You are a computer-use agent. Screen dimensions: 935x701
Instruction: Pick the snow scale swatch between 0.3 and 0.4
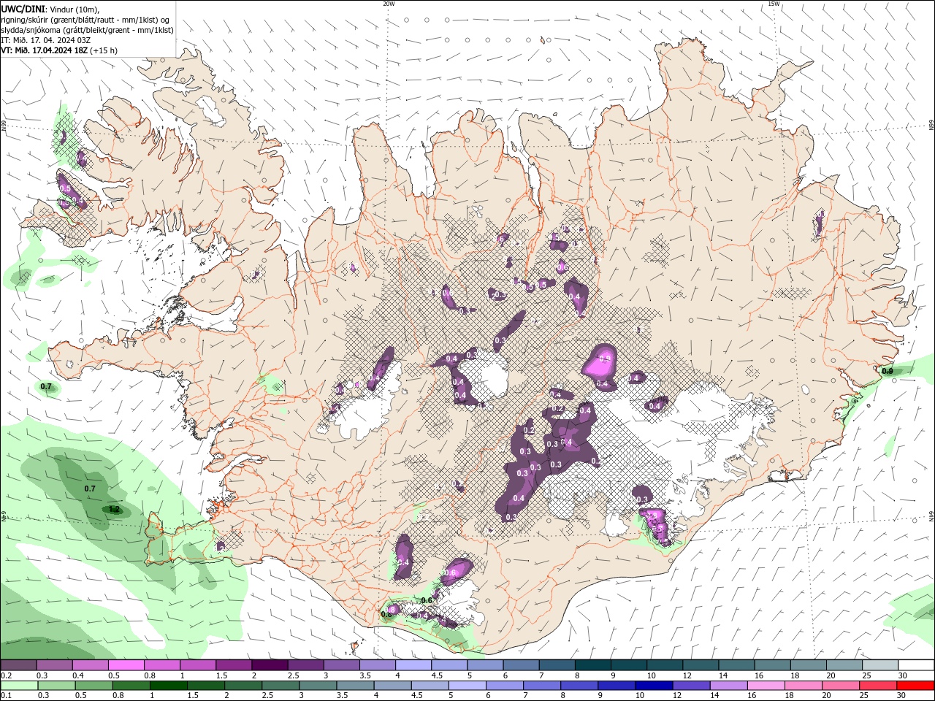54,665
